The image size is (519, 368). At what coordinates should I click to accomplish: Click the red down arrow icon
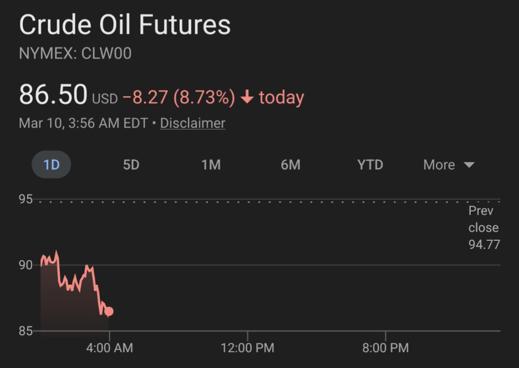click(247, 98)
